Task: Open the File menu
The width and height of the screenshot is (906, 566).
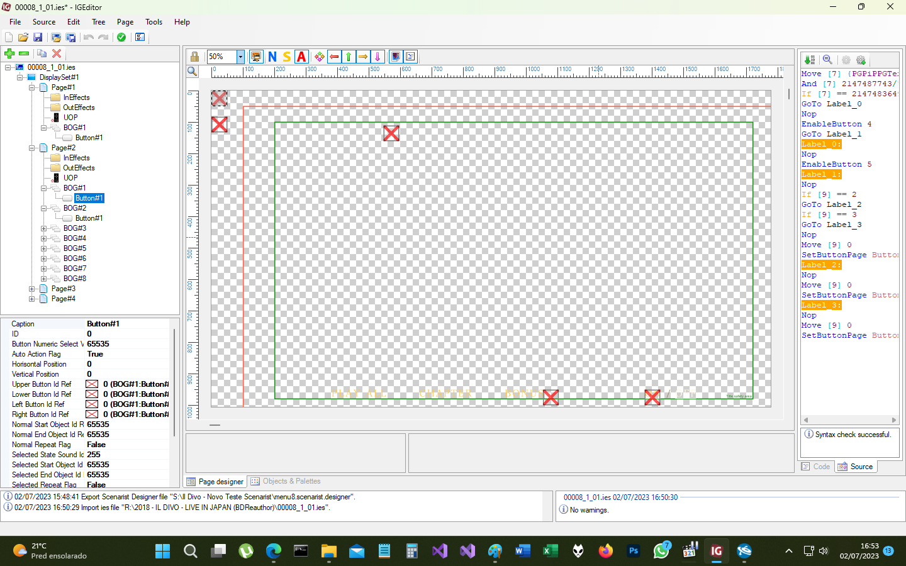Action: tap(15, 22)
